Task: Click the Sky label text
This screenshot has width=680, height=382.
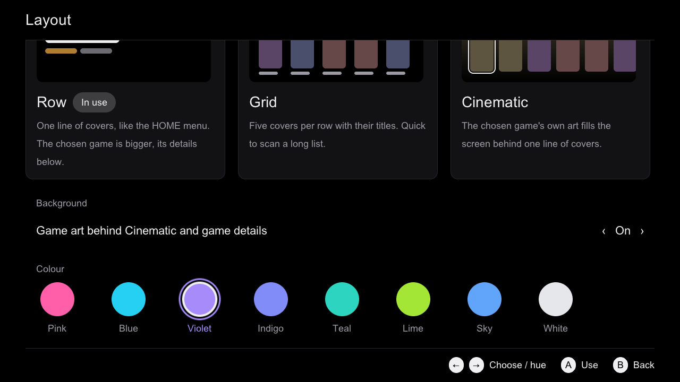Action: coord(484,328)
